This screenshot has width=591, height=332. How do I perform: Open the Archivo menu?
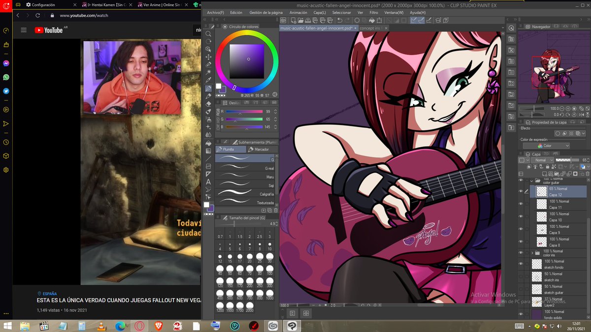[215, 12]
